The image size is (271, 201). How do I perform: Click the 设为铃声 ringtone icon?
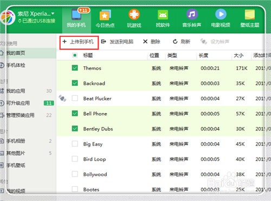(x=204, y=41)
